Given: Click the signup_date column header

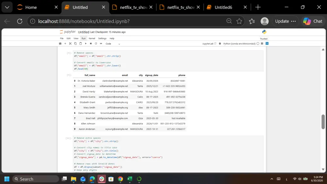Looking at the screenshot, I should pos(152,75).
